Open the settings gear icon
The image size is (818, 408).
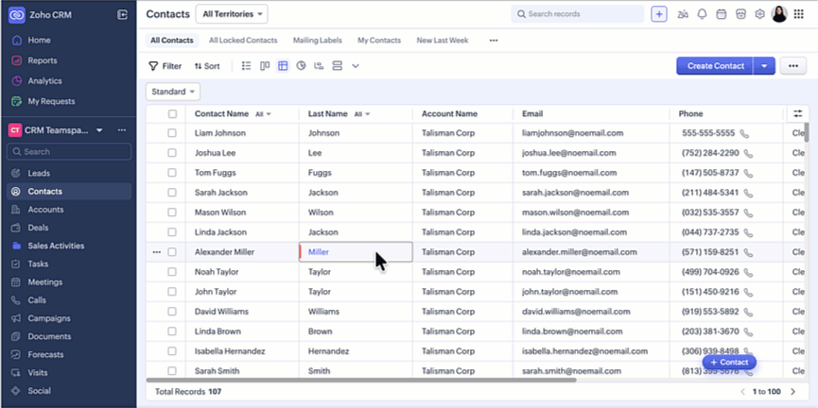[x=758, y=14]
